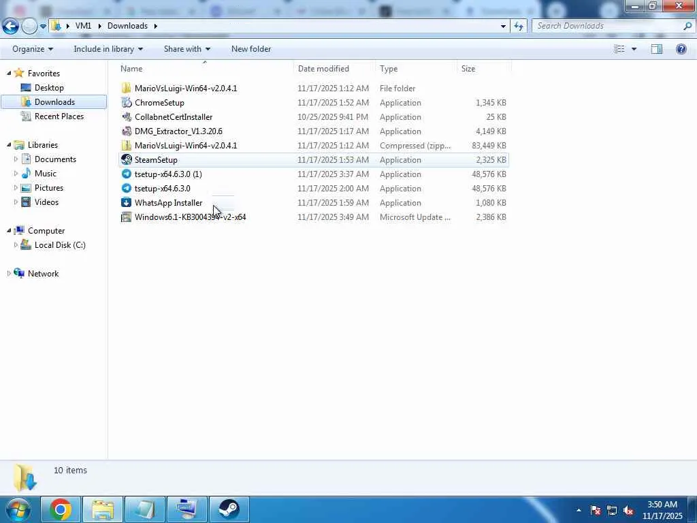This screenshot has height=523, width=697.
Task: Click the Back navigation arrow
Action: (x=10, y=27)
